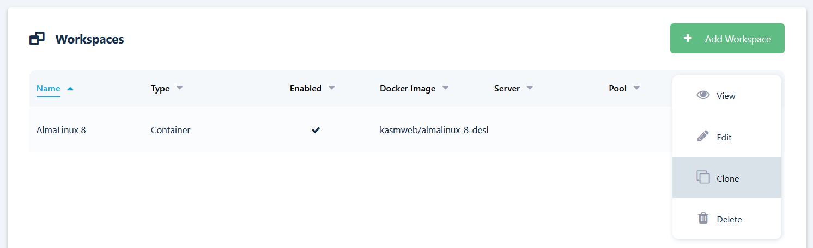Click the overlapping squares icon beside Clone

click(x=703, y=177)
